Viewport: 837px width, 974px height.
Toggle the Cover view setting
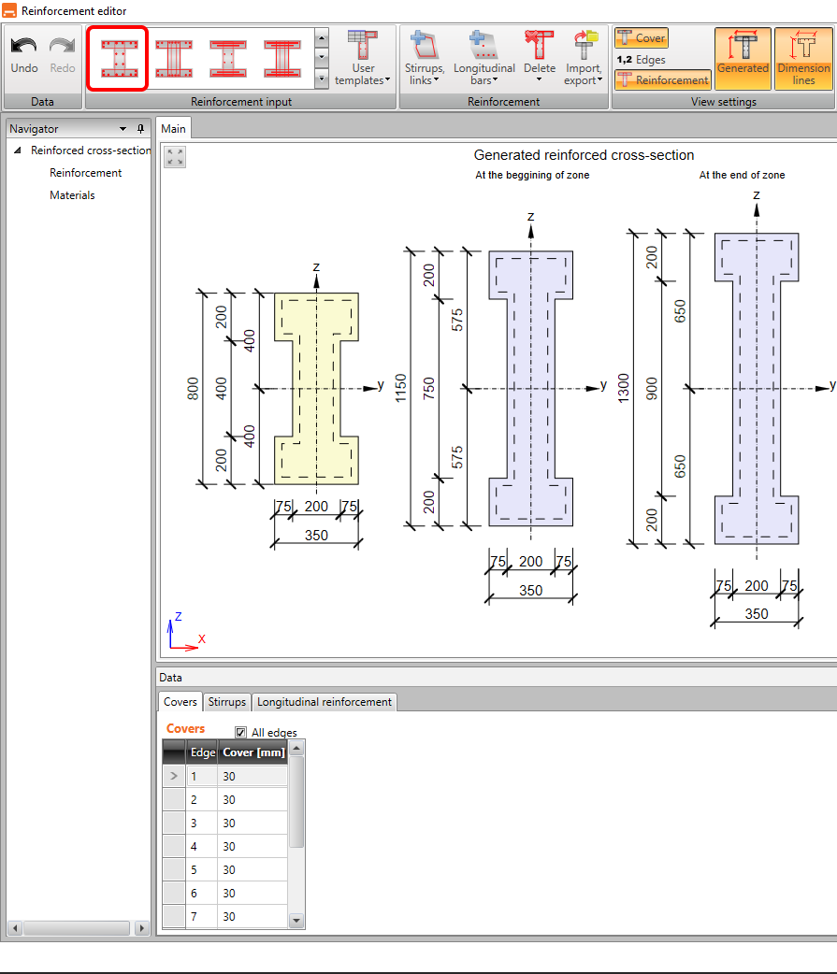tap(642, 38)
